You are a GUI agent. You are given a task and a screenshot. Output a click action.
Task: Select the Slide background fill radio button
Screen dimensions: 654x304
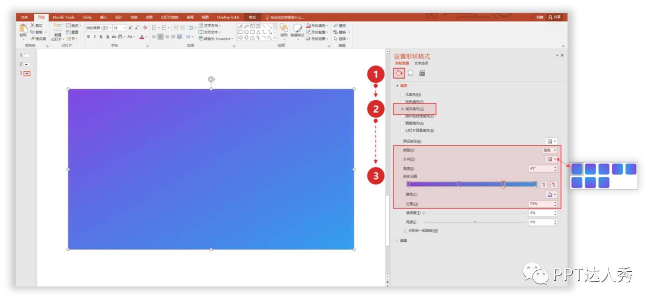402,130
